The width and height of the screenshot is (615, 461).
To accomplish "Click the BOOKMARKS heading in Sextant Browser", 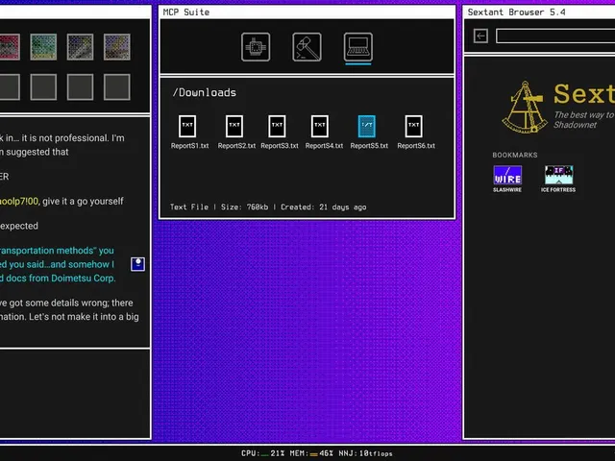I will 515,155.
